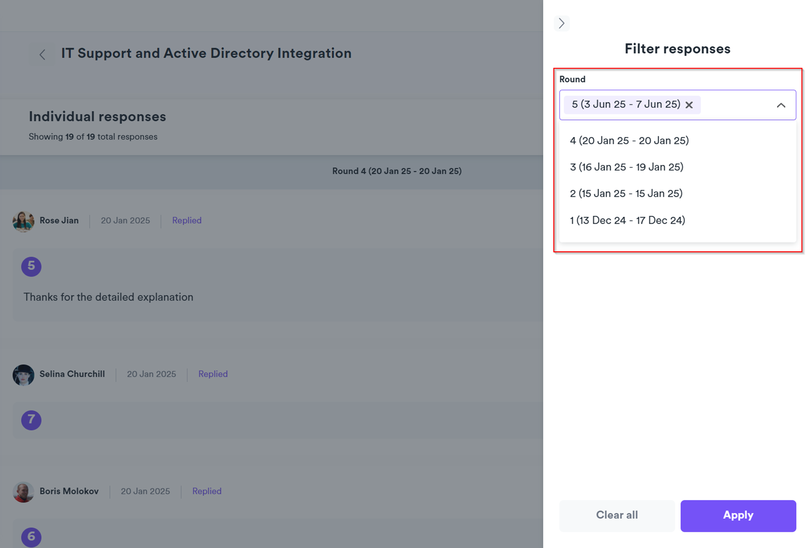Click the score 6 badge

[31, 537]
